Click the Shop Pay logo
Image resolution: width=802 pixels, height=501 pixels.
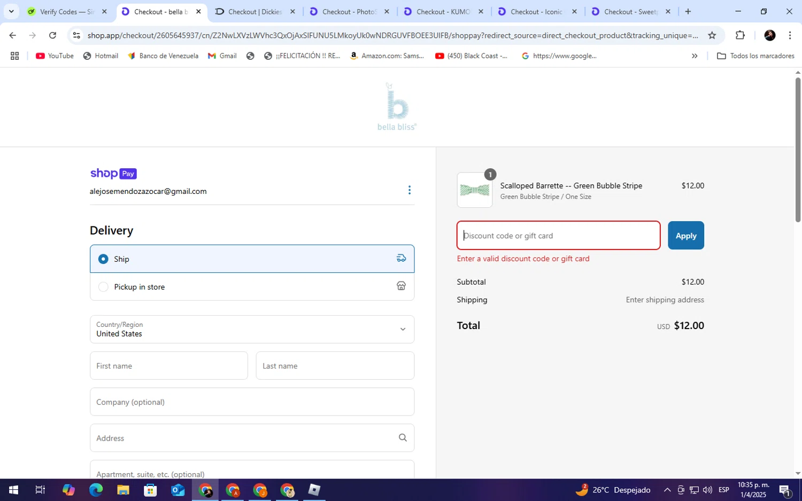click(x=113, y=174)
